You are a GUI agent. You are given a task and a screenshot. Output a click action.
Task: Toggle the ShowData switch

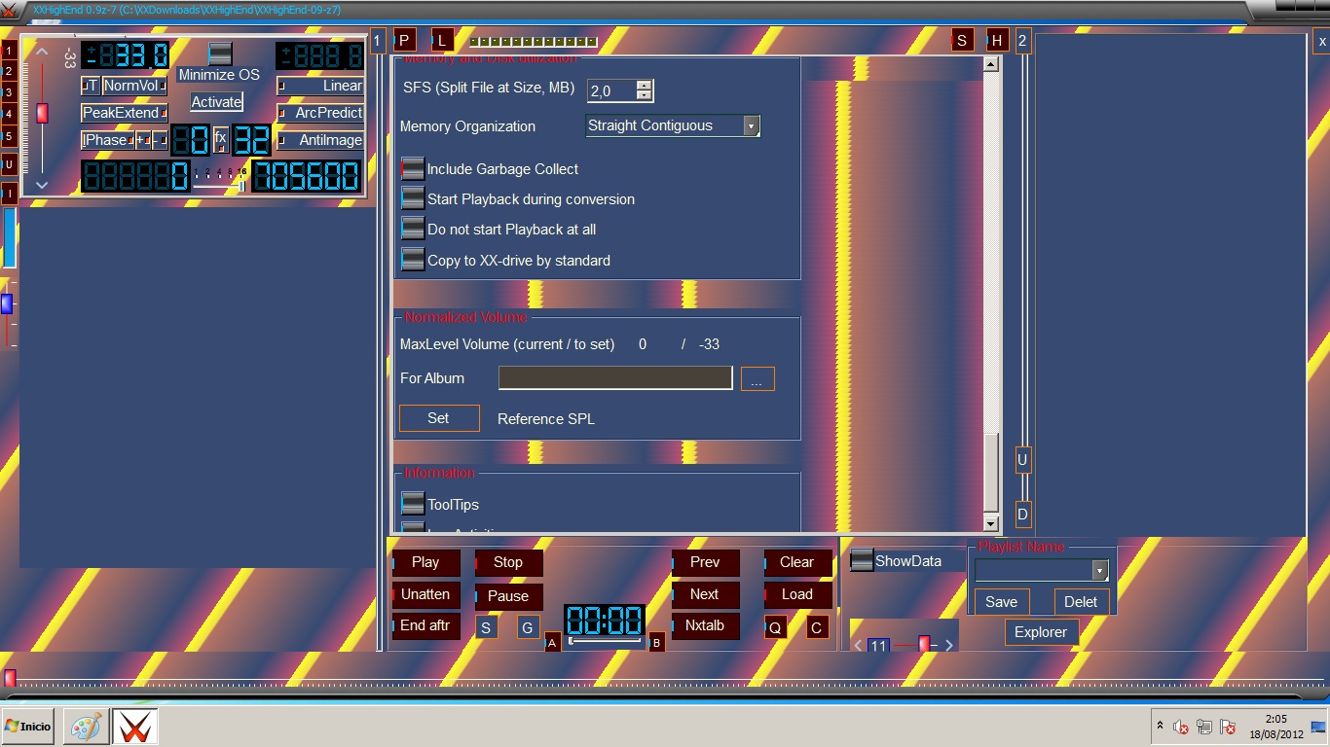(x=862, y=561)
